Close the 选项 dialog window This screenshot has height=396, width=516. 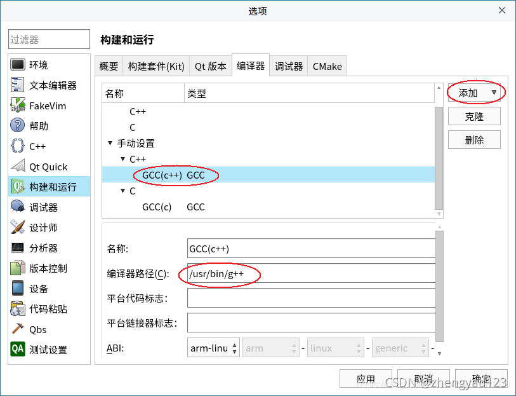coord(502,11)
